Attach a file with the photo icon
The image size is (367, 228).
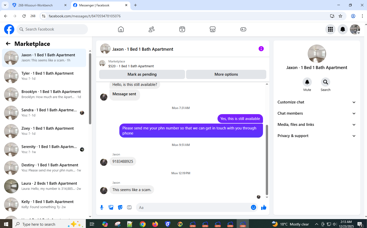pyautogui.click(x=111, y=207)
